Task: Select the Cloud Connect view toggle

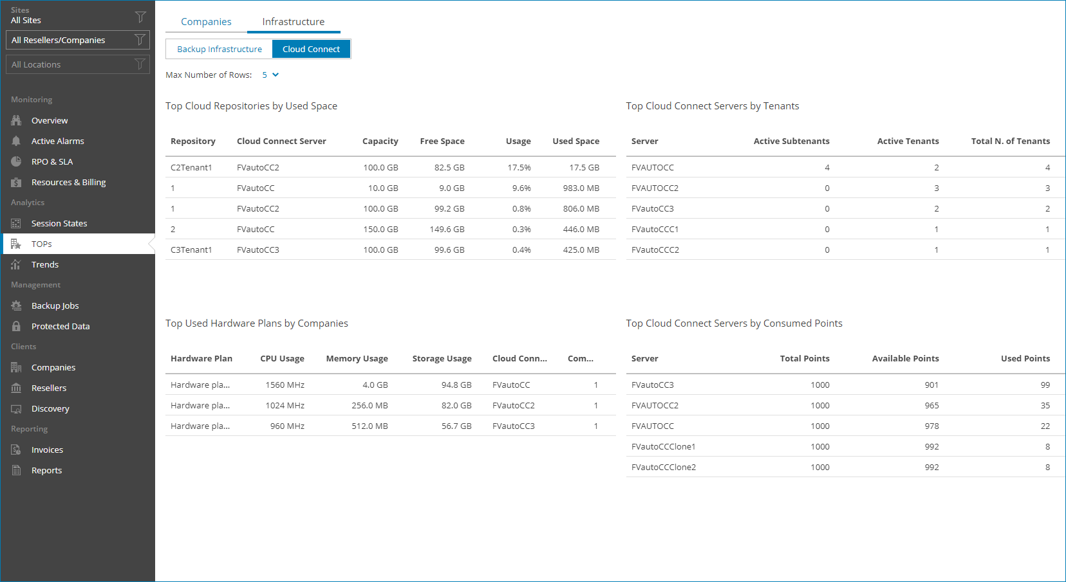Action: click(x=311, y=49)
